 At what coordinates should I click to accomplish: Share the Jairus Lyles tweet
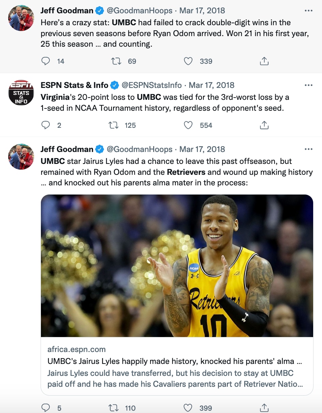coord(264,408)
